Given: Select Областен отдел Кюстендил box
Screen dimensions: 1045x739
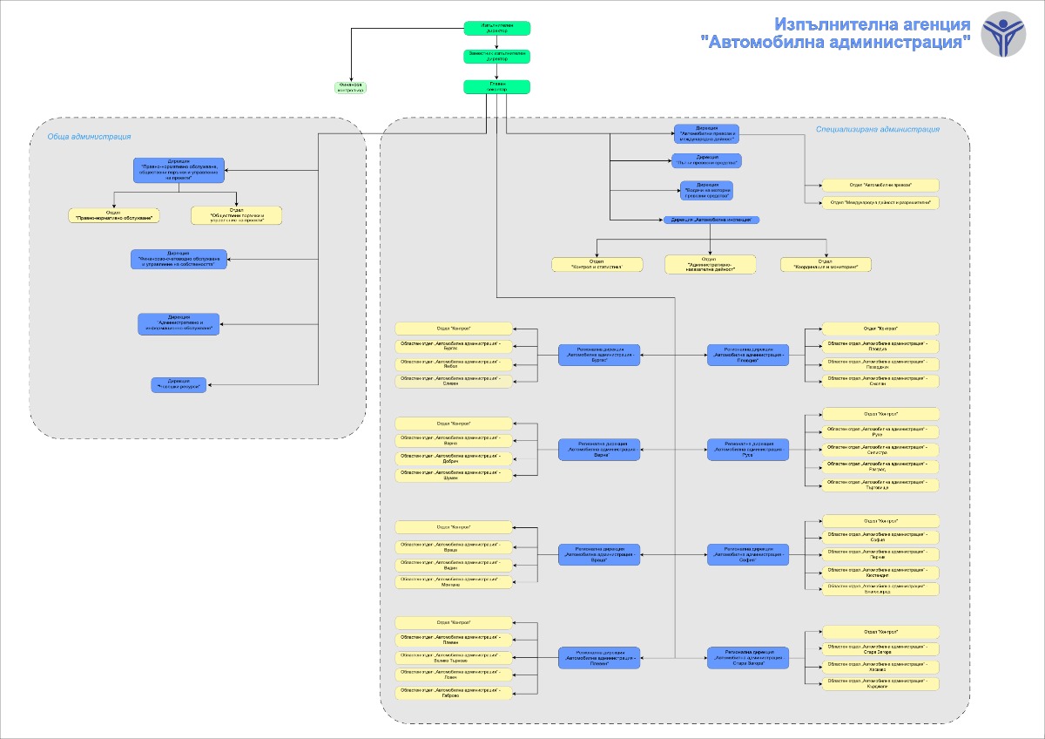Looking at the screenshot, I should click(881, 573).
